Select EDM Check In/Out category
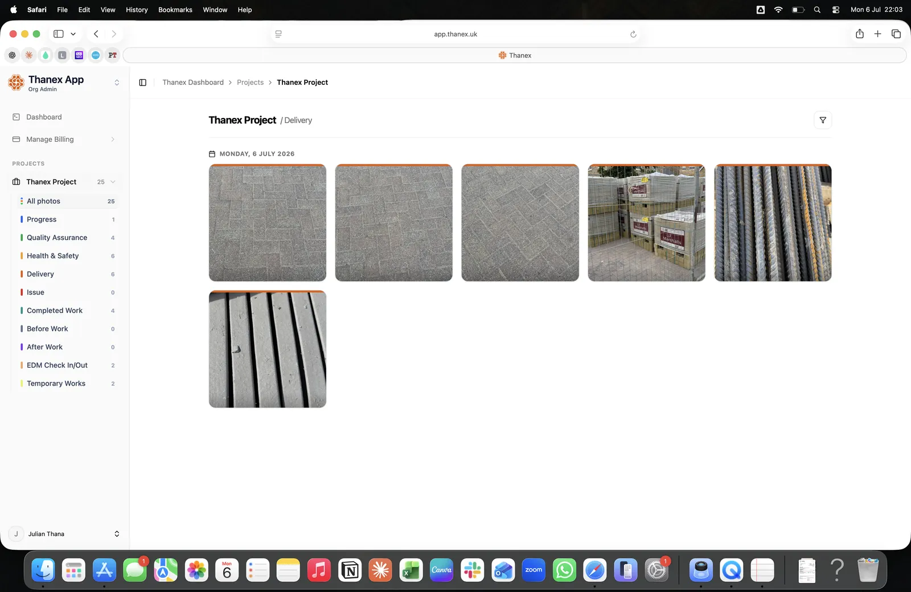Viewport: 911px width, 592px height. [x=68, y=365]
